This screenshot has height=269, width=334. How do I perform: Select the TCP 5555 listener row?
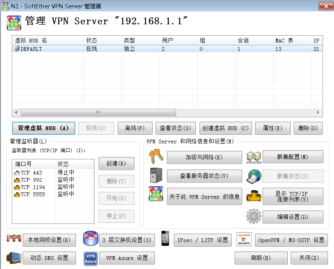pyautogui.click(x=53, y=195)
